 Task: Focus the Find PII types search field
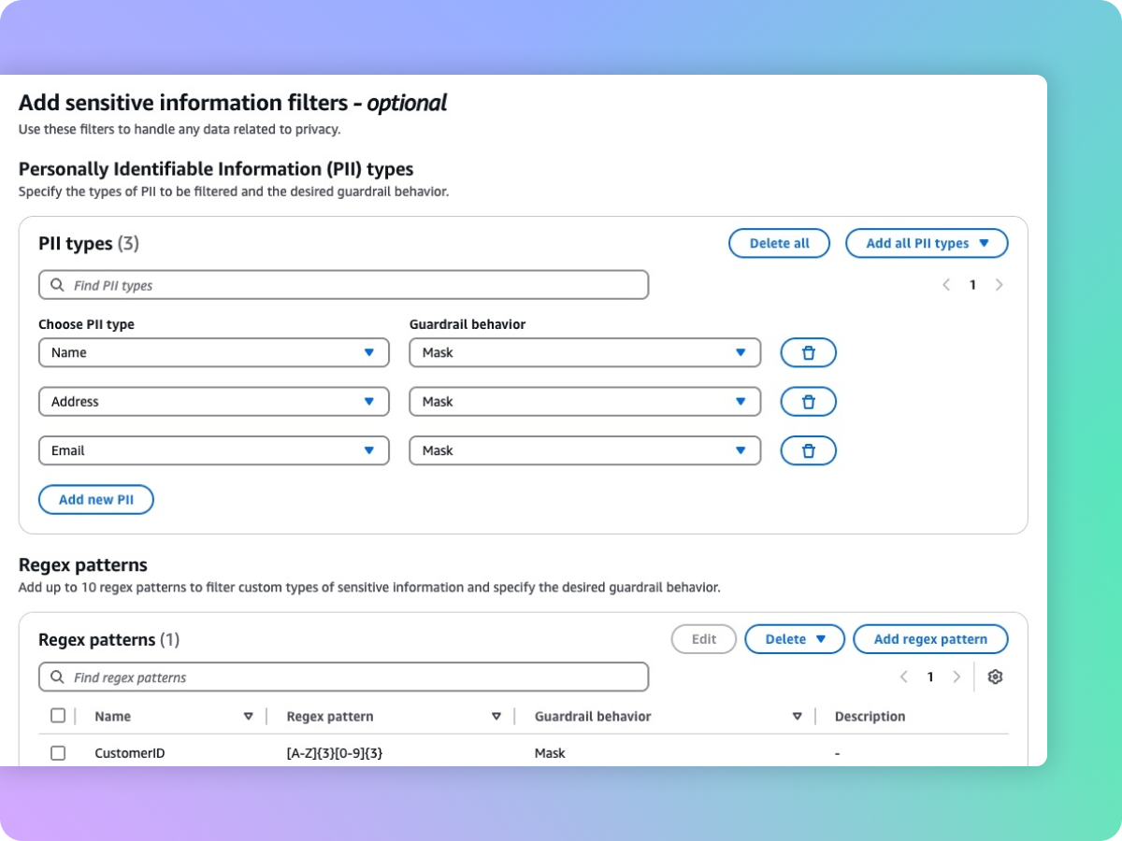tap(343, 285)
